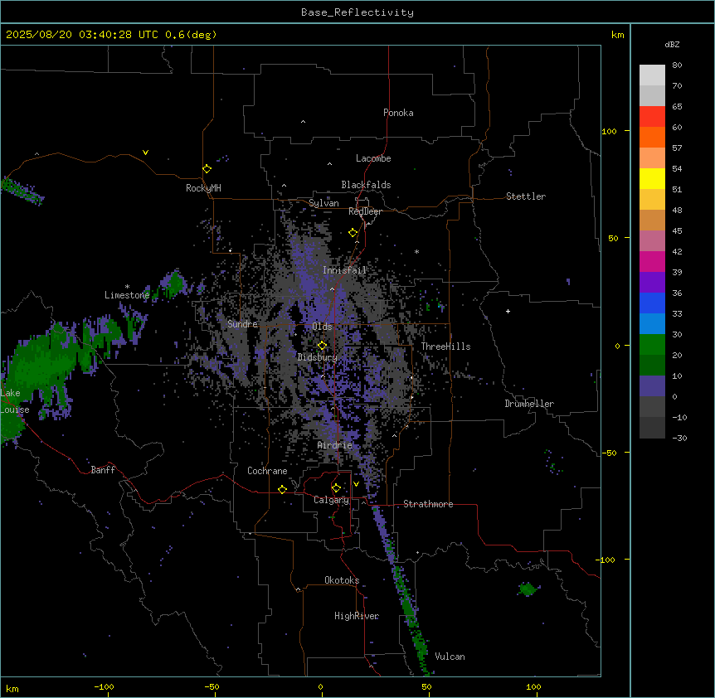The image size is (715, 698).
Task: Select the 100 tick on the right axis
Action: 609,131
